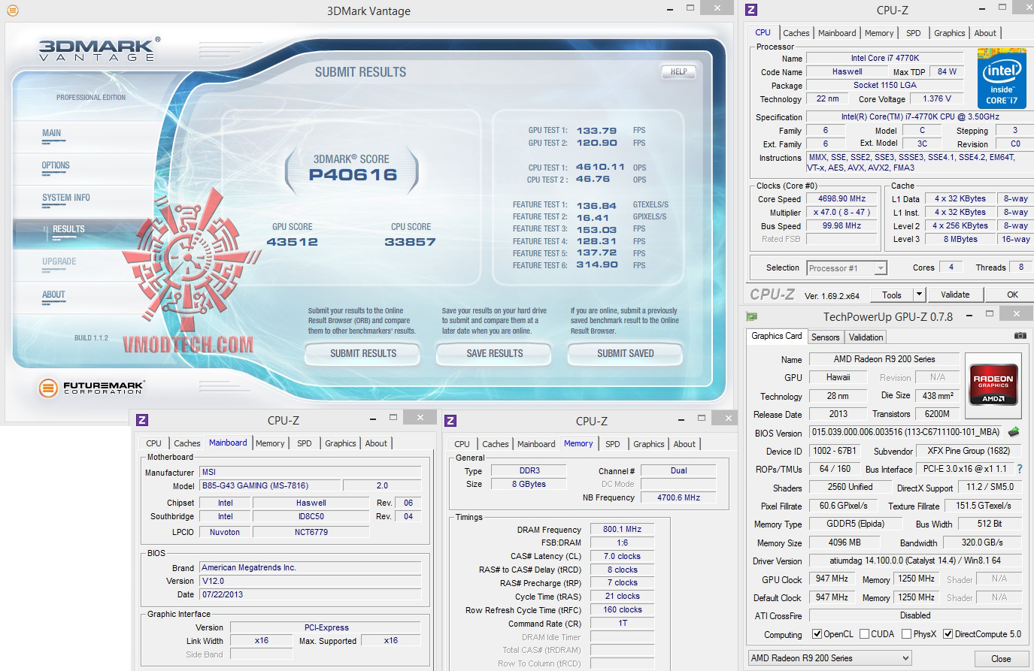Image resolution: width=1034 pixels, height=671 pixels.
Task: Open the Sensors tab in GPU-Z
Action: (825, 337)
